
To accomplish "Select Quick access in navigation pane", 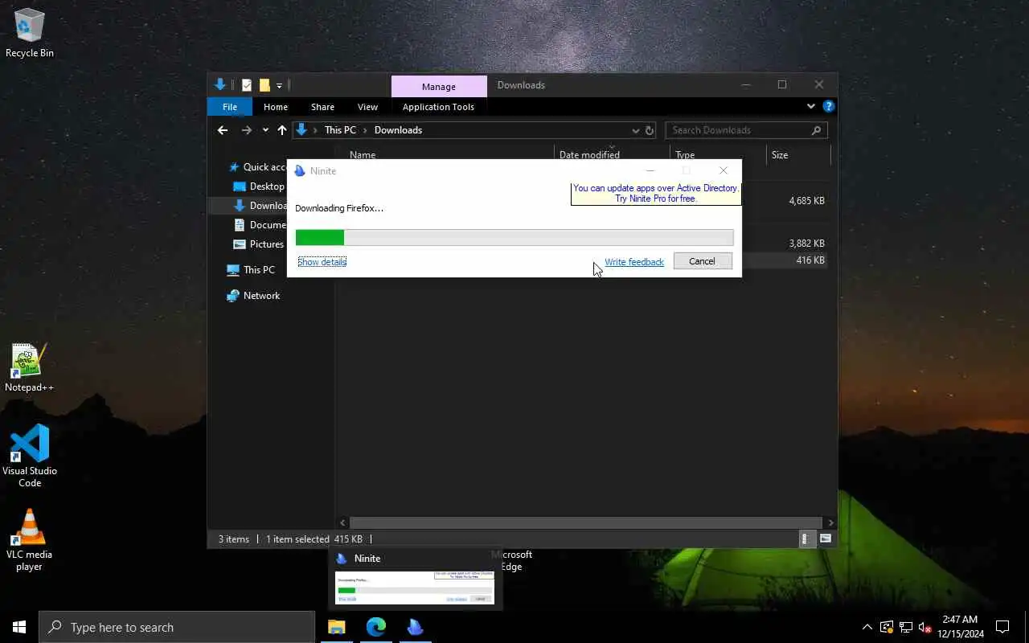I will [258, 167].
